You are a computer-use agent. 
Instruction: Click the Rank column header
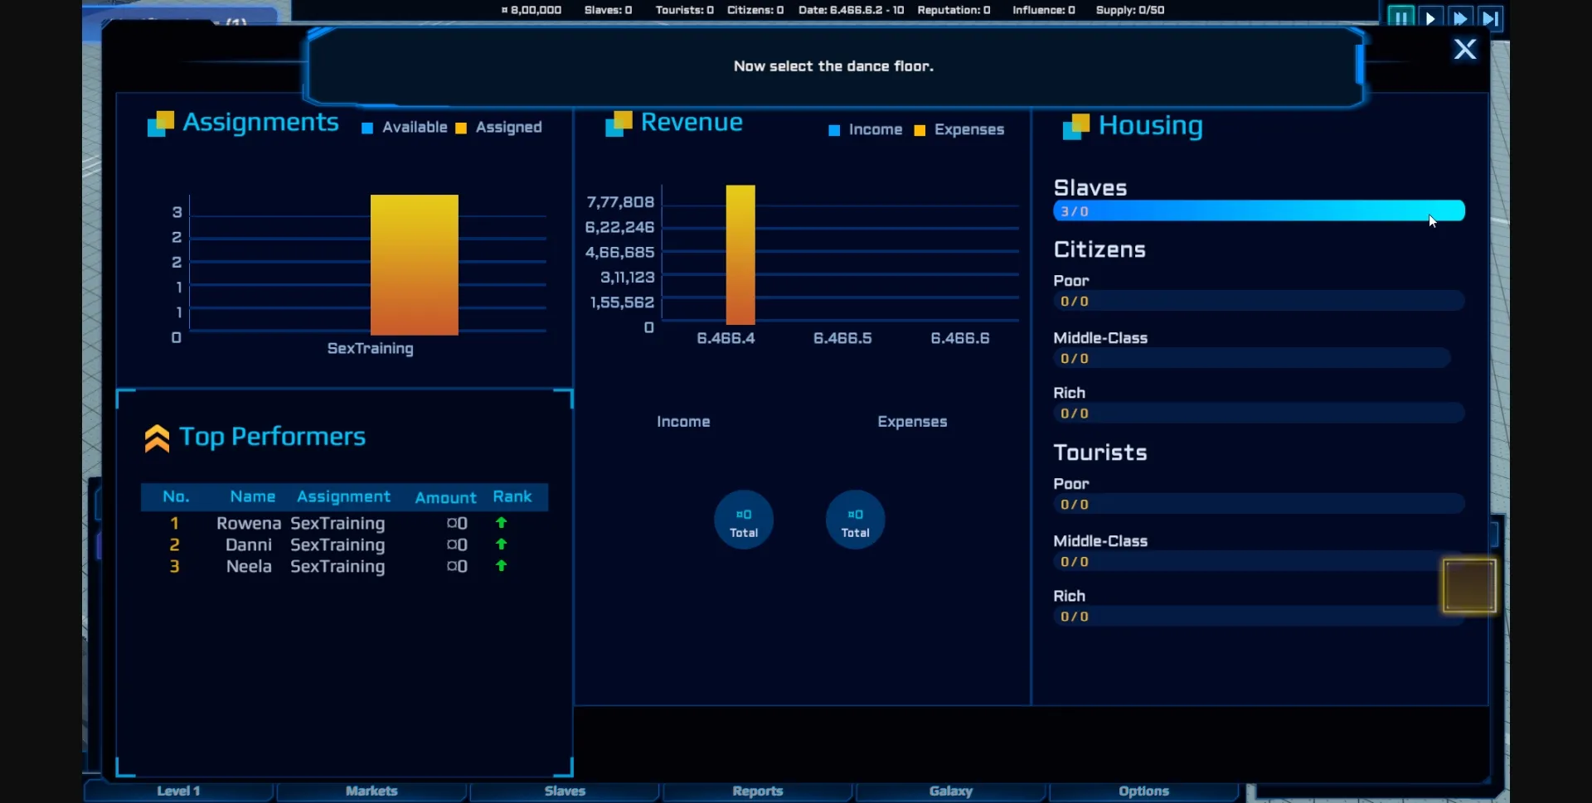pyautogui.click(x=512, y=497)
